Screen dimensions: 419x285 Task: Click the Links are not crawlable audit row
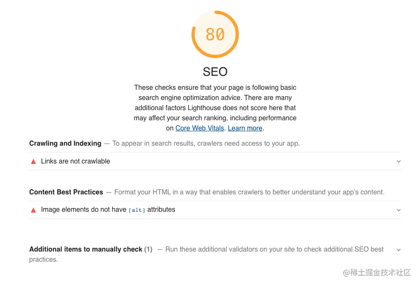pos(75,161)
